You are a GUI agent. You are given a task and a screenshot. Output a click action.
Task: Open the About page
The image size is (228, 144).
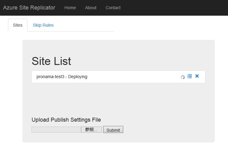(91, 8)
